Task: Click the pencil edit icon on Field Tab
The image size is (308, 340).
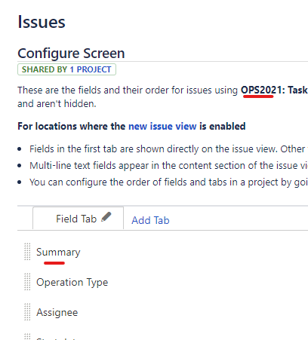Action: 106,217
